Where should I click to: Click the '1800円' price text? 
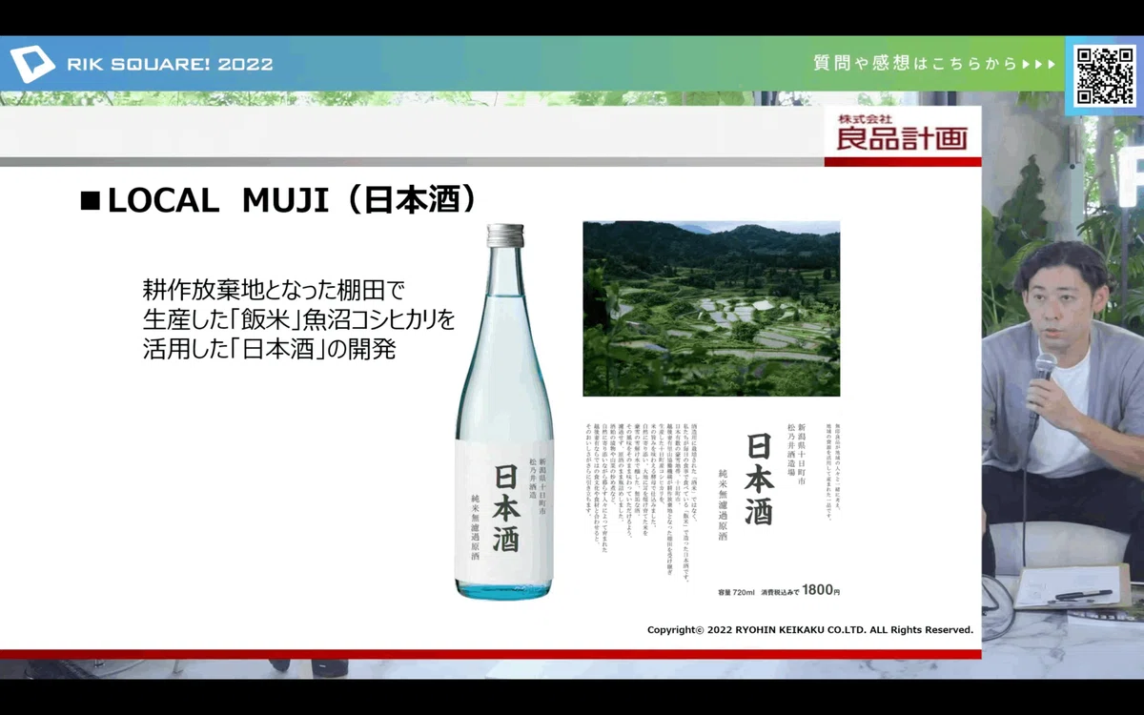821,590
